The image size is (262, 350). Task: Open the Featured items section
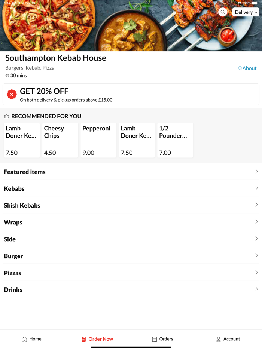pos(131,172)
